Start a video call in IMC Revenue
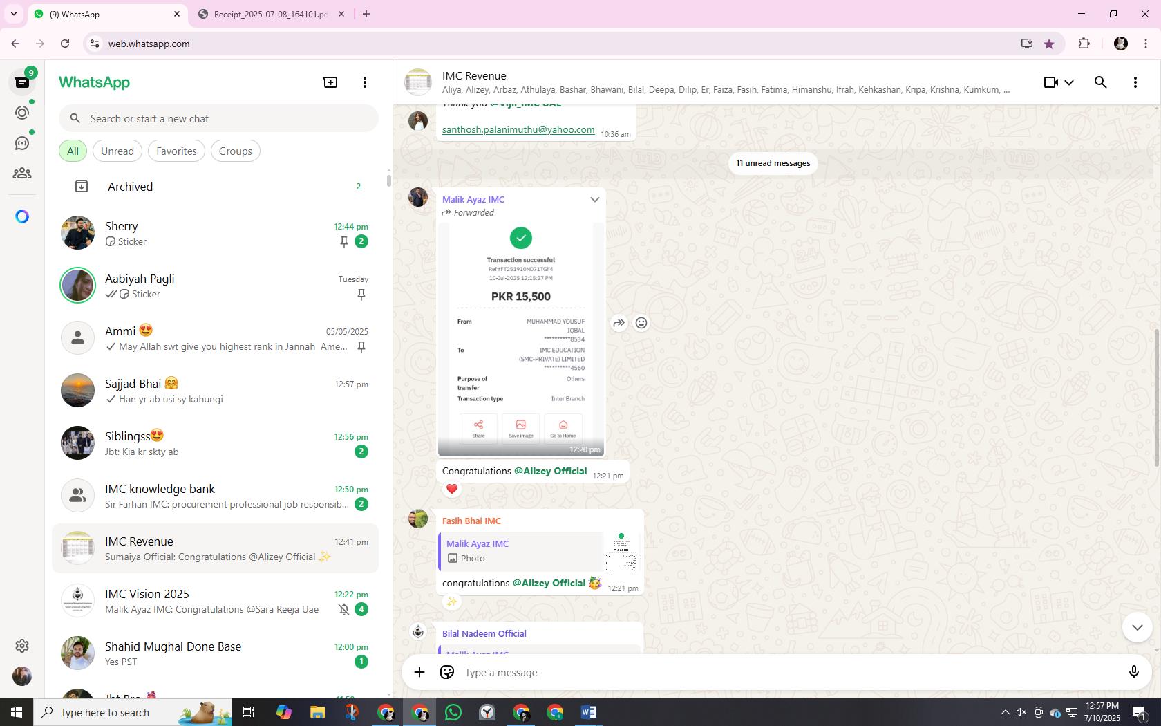Image resolution: width=1161 pixels, height=726 pixels. [1050, 82]
